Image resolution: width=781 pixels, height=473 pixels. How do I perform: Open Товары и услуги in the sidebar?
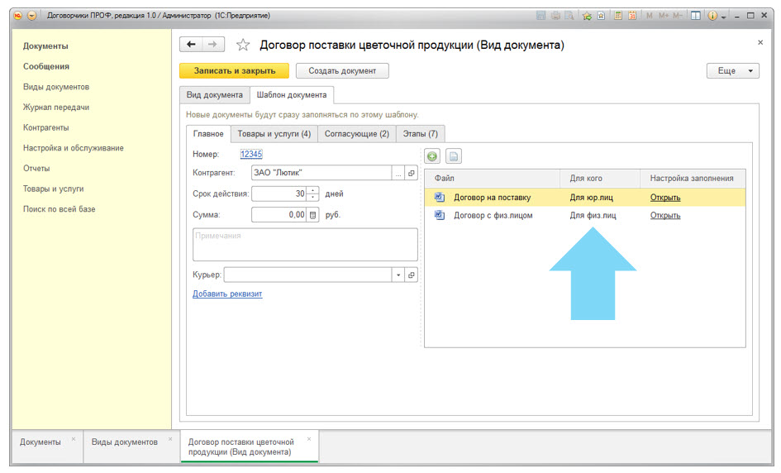[53, 189]
